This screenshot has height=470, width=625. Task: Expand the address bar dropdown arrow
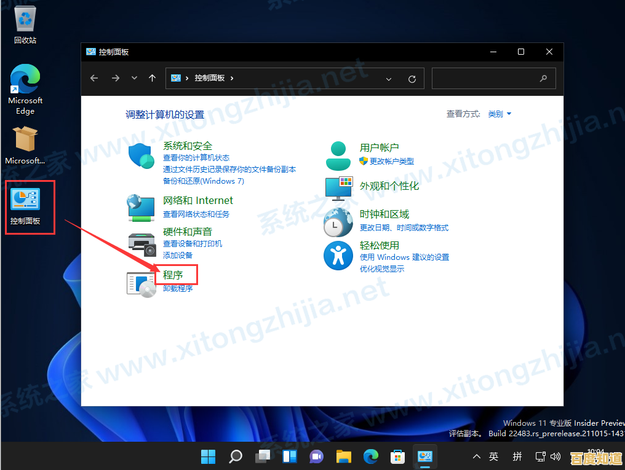tap(389, 78)
